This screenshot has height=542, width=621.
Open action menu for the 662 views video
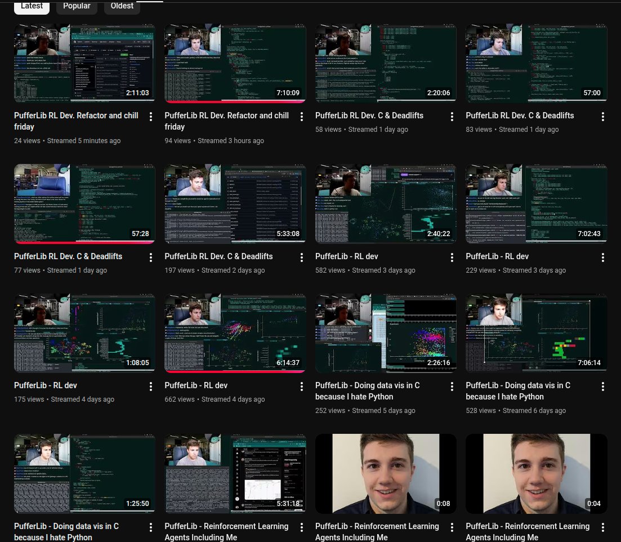302,386
